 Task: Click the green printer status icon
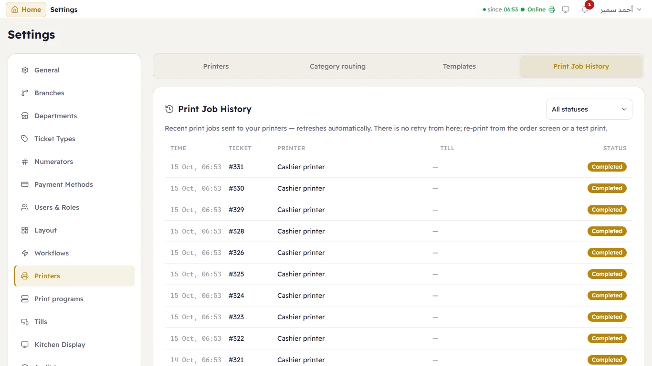tap(552, 10)
